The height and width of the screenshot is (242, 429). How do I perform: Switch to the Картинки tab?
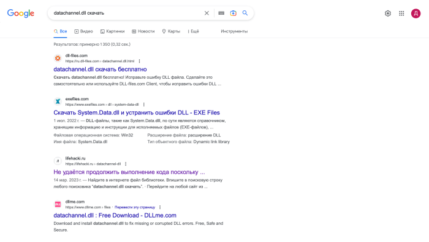[x=112, y=31]
